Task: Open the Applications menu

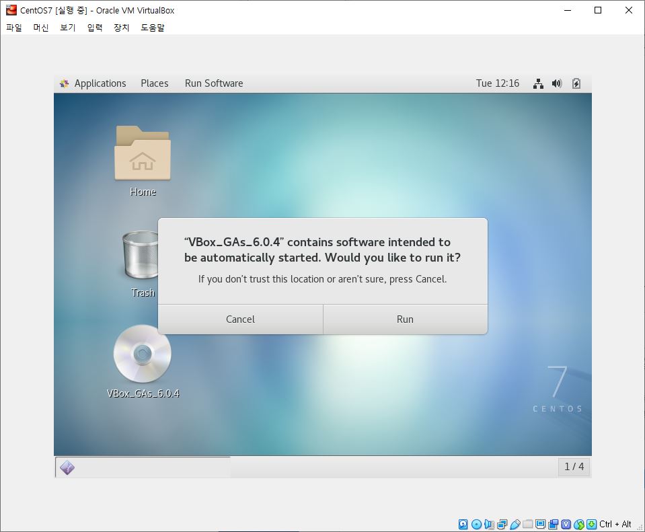Action: coord(100,83)
